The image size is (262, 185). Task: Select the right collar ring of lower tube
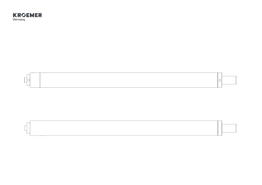click(x=220, y=128)
